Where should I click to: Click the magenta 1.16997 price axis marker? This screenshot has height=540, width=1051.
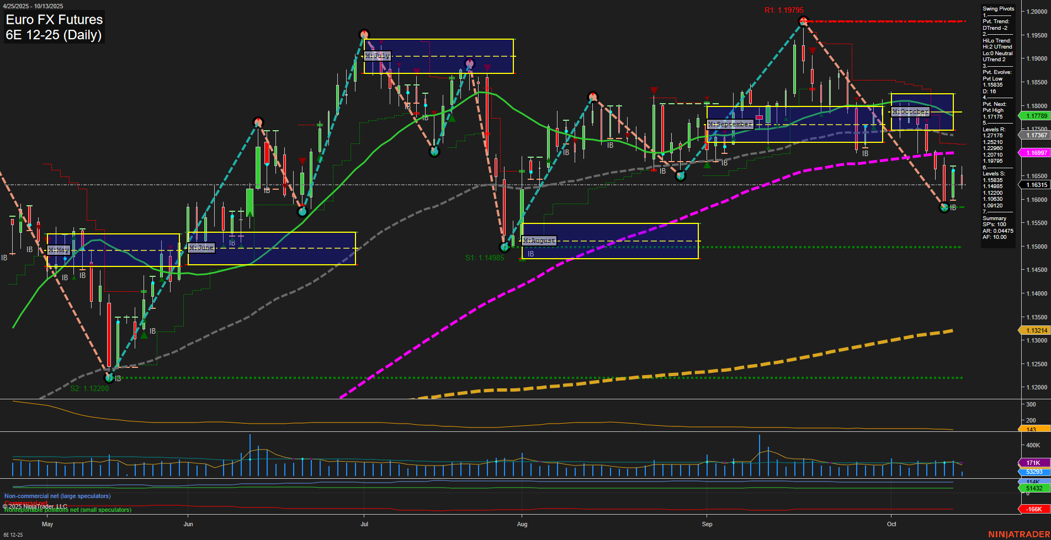[x=1037, y=153]
